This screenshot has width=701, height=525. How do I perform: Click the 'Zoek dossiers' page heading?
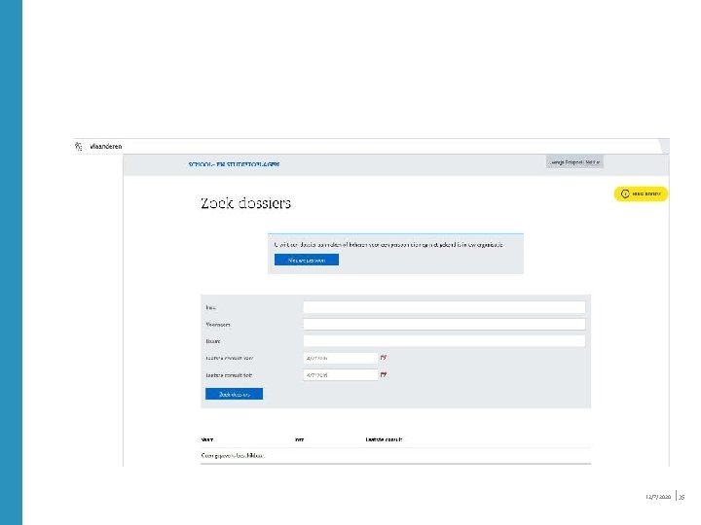245,203
